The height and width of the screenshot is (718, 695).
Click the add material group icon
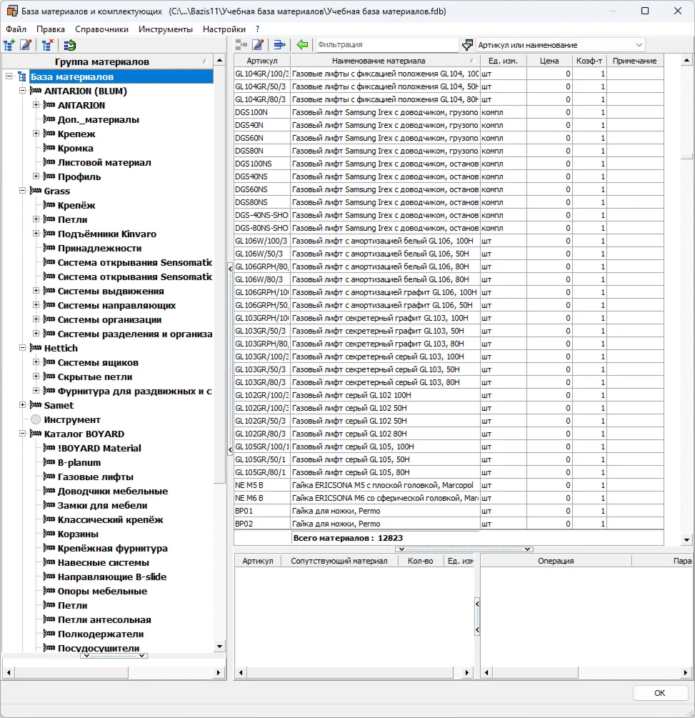coord(9,45)
